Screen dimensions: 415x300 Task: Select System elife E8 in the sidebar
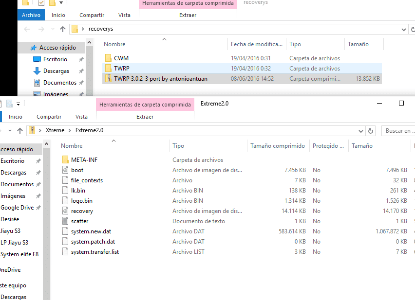pyautogui.click(x=20, y=254)
